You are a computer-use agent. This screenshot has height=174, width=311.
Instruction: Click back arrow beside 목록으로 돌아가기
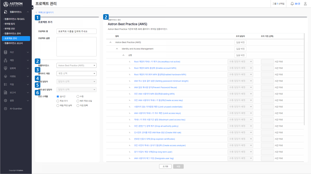(36, 12)
